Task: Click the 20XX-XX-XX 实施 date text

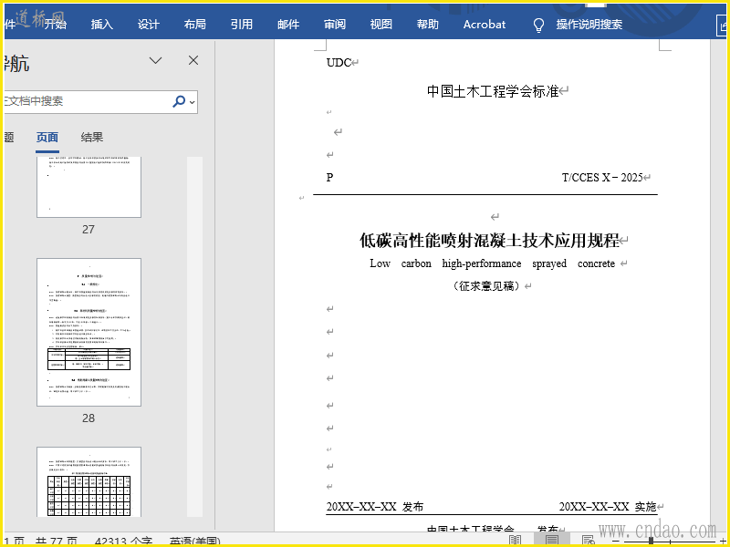Action: [x=608, y=507]
